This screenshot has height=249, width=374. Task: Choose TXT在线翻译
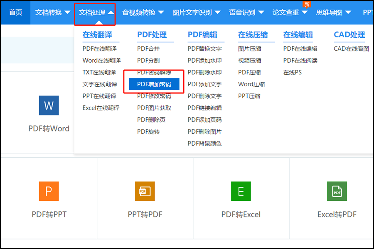point(99,72)
